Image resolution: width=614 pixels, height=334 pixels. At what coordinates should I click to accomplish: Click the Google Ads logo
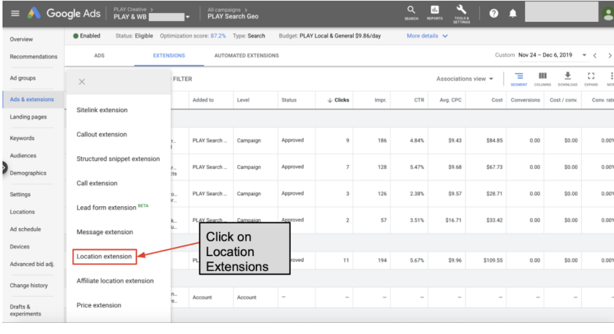tap(64, 13)
